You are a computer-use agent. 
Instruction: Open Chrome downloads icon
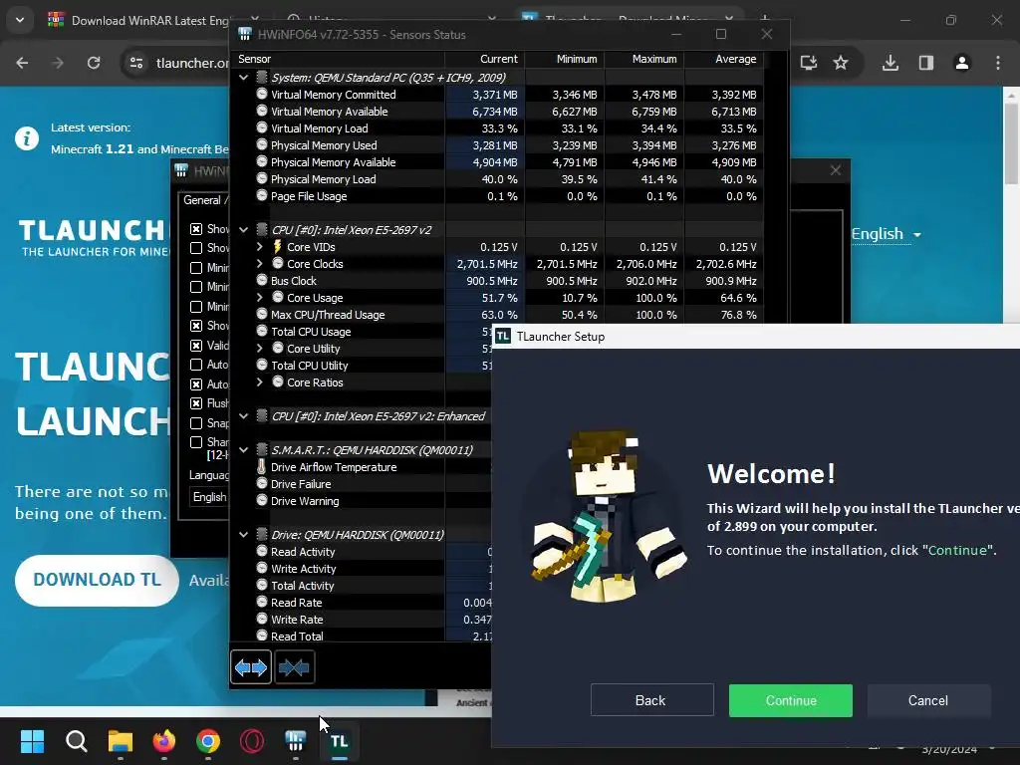[x=891, y=63]
